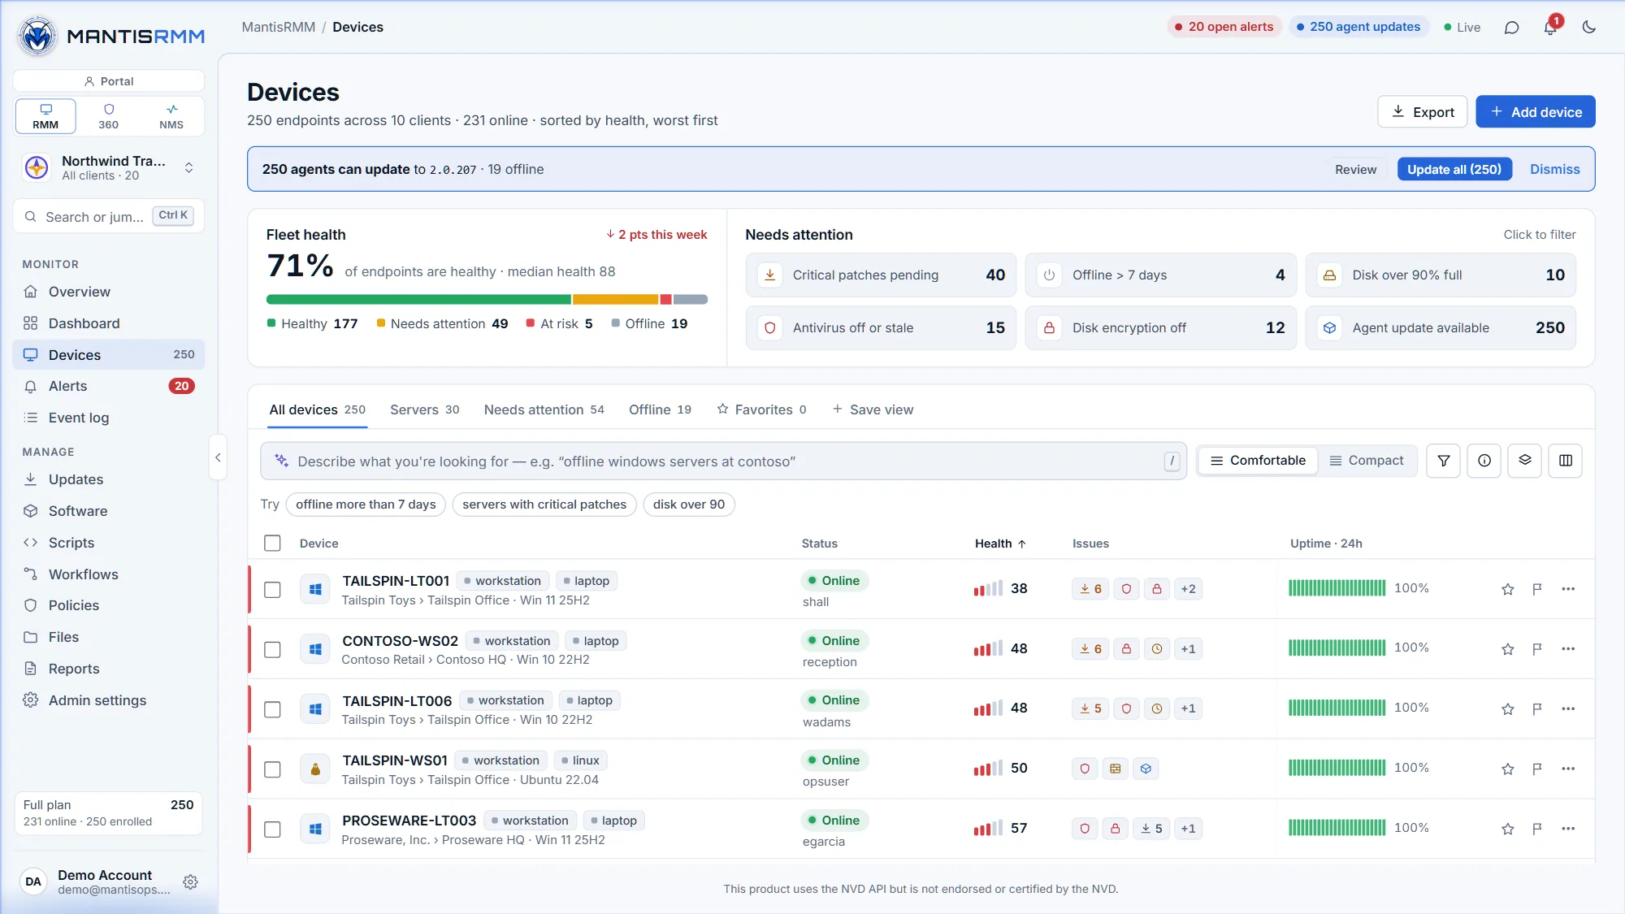Screen dimensions: 1625x914
Task: Click the Add device button
Action: [x=1536, y=112]
